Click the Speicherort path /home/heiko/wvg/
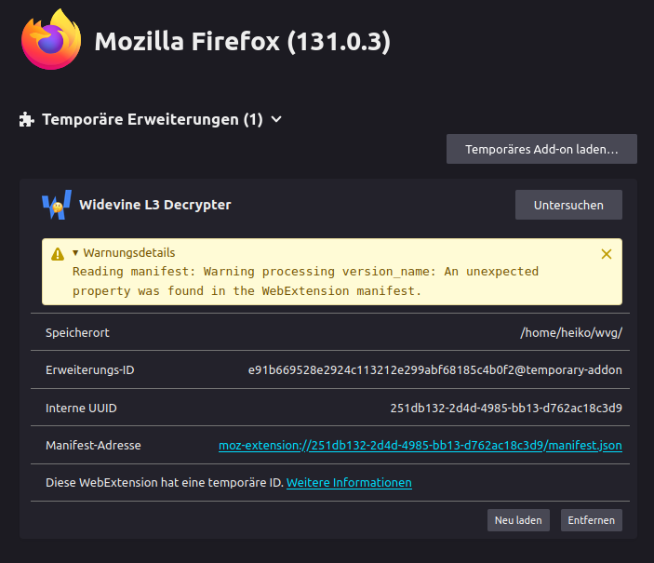 click(x=571, y=332)
